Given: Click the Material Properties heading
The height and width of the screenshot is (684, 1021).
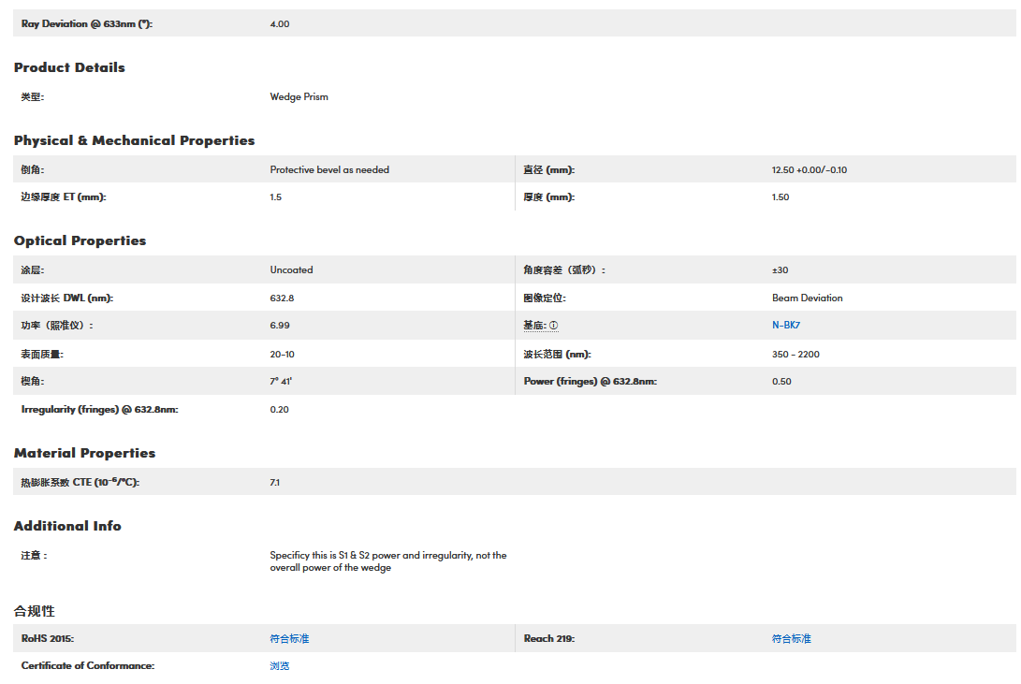Looking at the screenshot, I should pyautogui.click(x=84, y=453).
